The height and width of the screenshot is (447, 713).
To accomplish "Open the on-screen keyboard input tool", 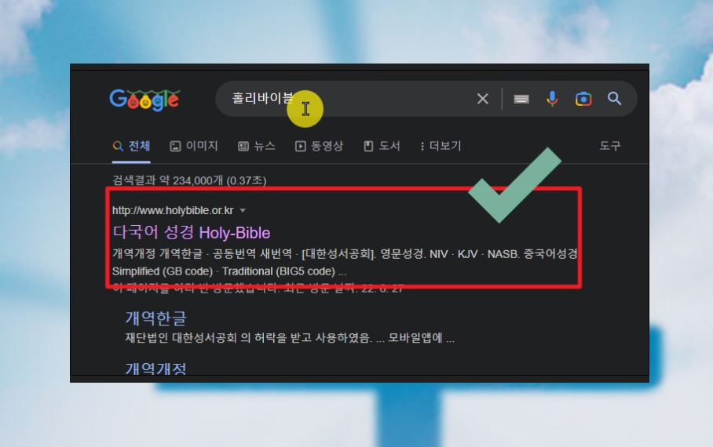I will (521, 99).
